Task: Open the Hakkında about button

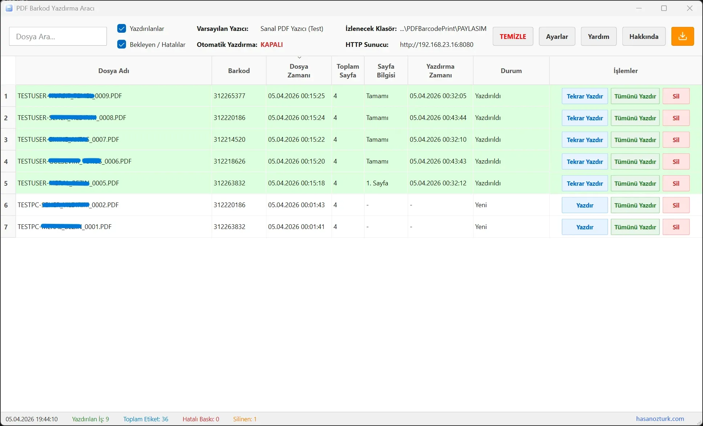Action: click(x=644, y=36)
